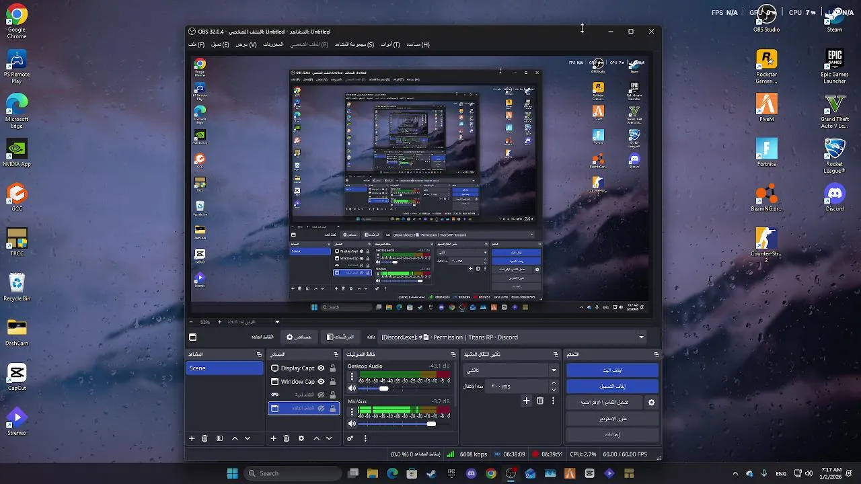This screenshot has width=861, height=484.
Task: Remove the selected scene with the Scenes trash icon
Action: pyautogui.click(x=204, y=438)
